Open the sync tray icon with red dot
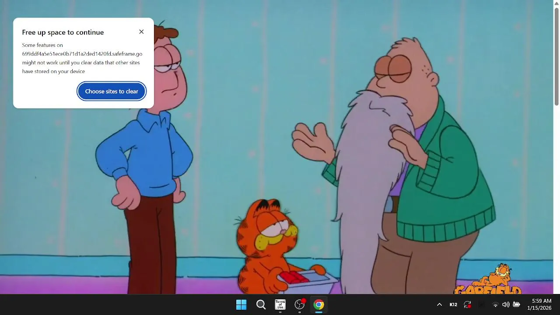This screenshot has height=315, width=560. tap(467, 304)
